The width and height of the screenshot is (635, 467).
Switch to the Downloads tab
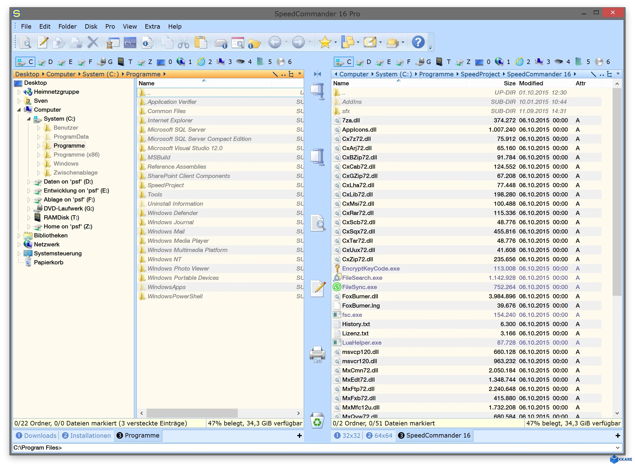(x=36, y=436)
